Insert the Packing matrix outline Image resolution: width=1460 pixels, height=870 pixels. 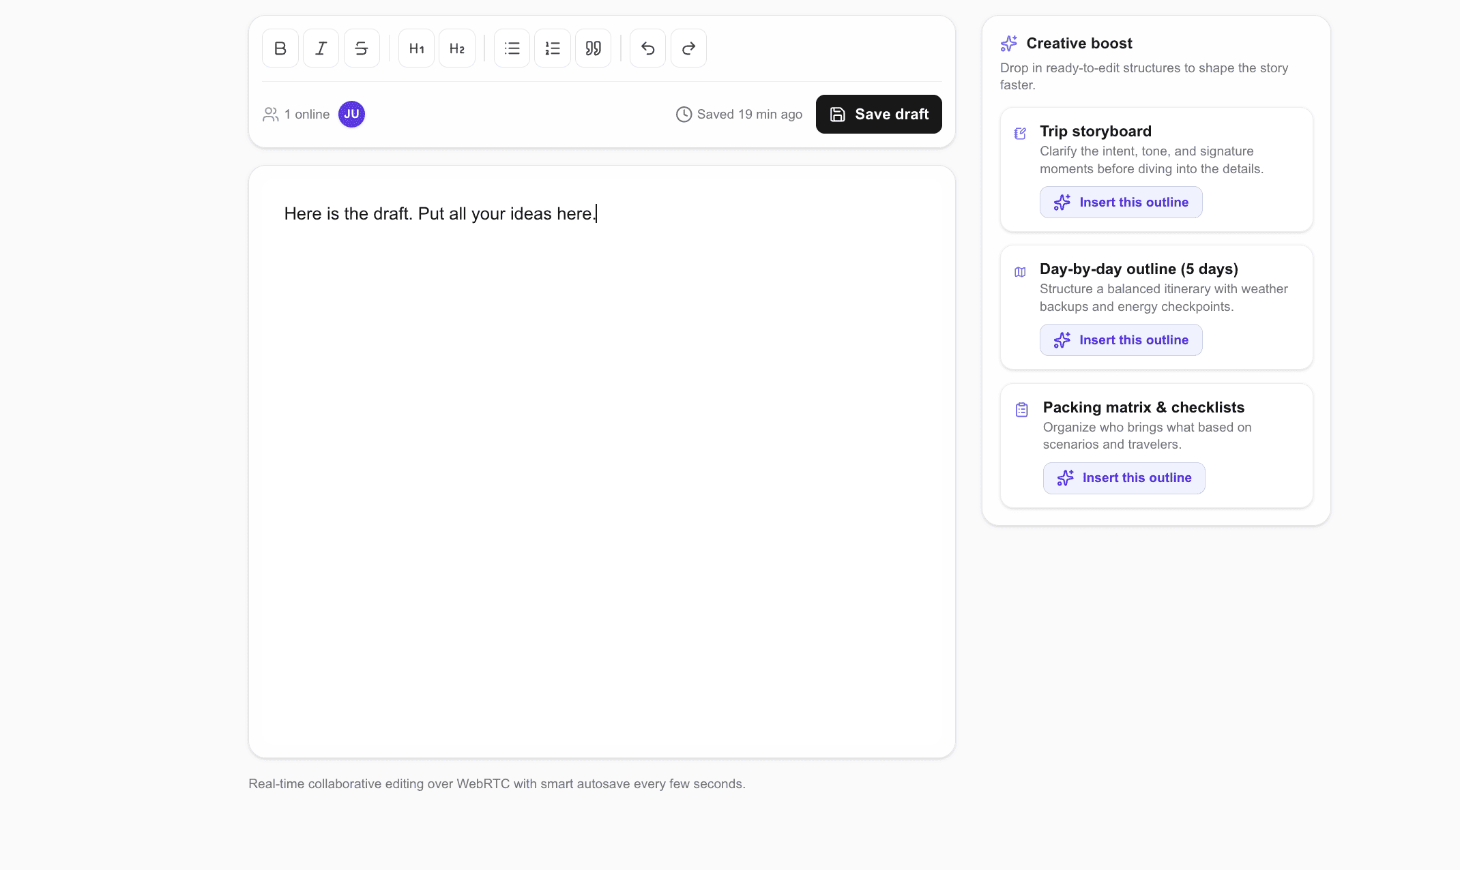coord(1124,478)
